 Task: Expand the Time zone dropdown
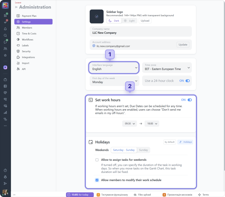tap(167, 68)
